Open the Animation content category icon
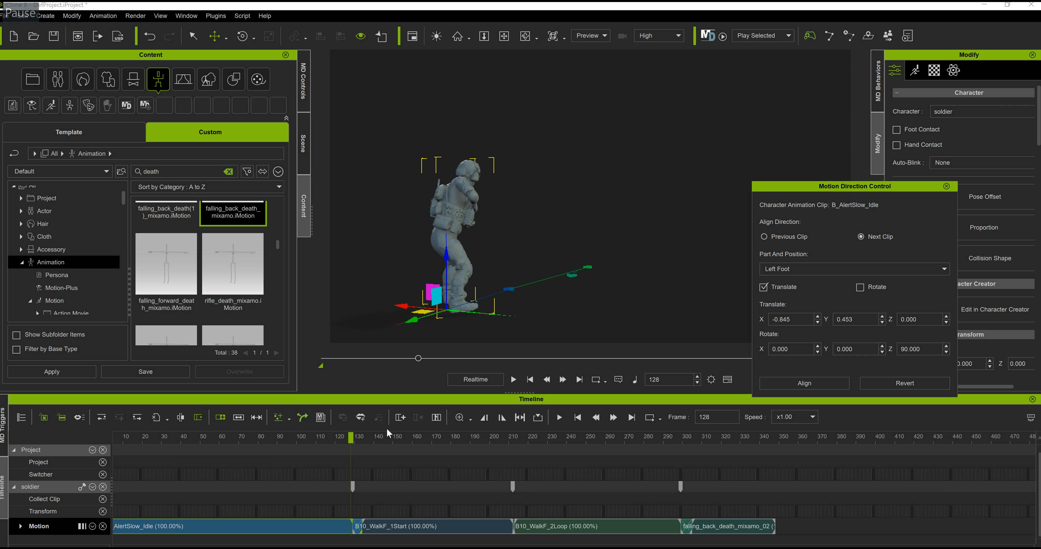The width and height of the screenshot is (1041, 549). [x=158, y=79]
